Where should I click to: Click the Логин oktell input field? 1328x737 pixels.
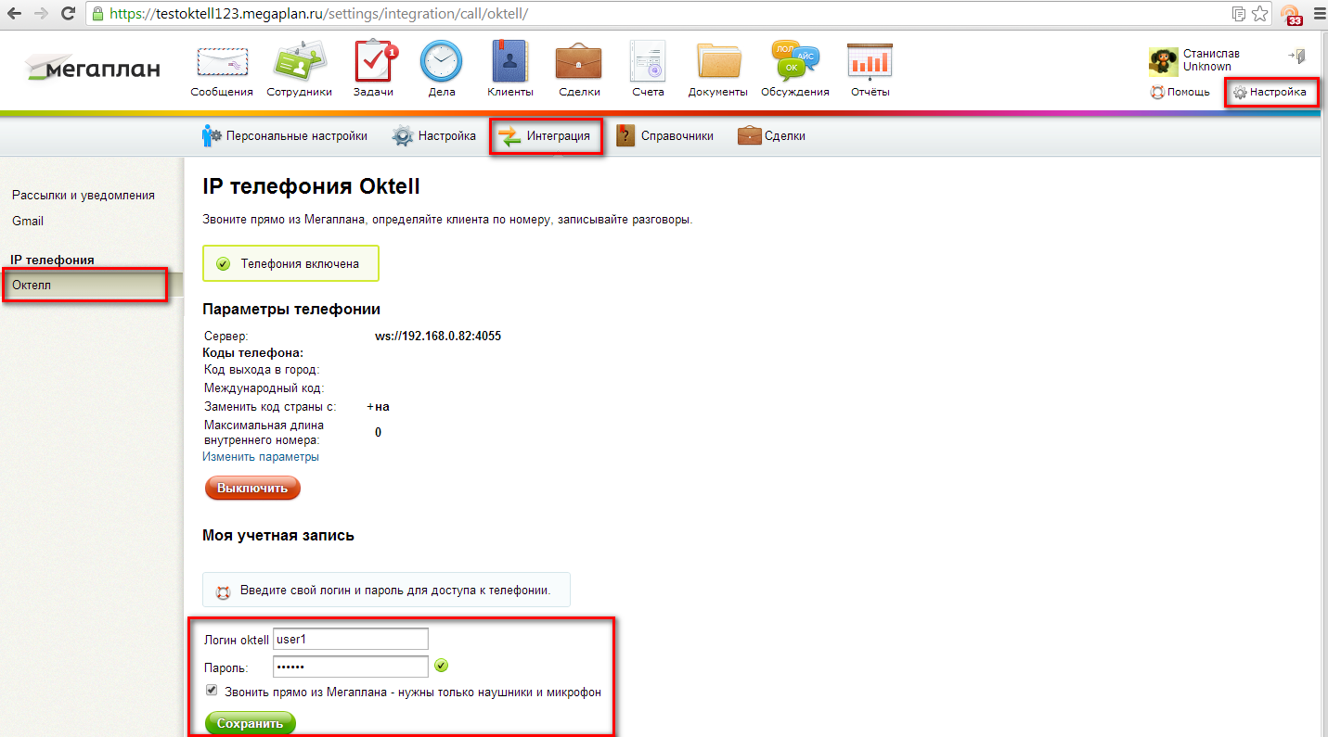(350, 640)
